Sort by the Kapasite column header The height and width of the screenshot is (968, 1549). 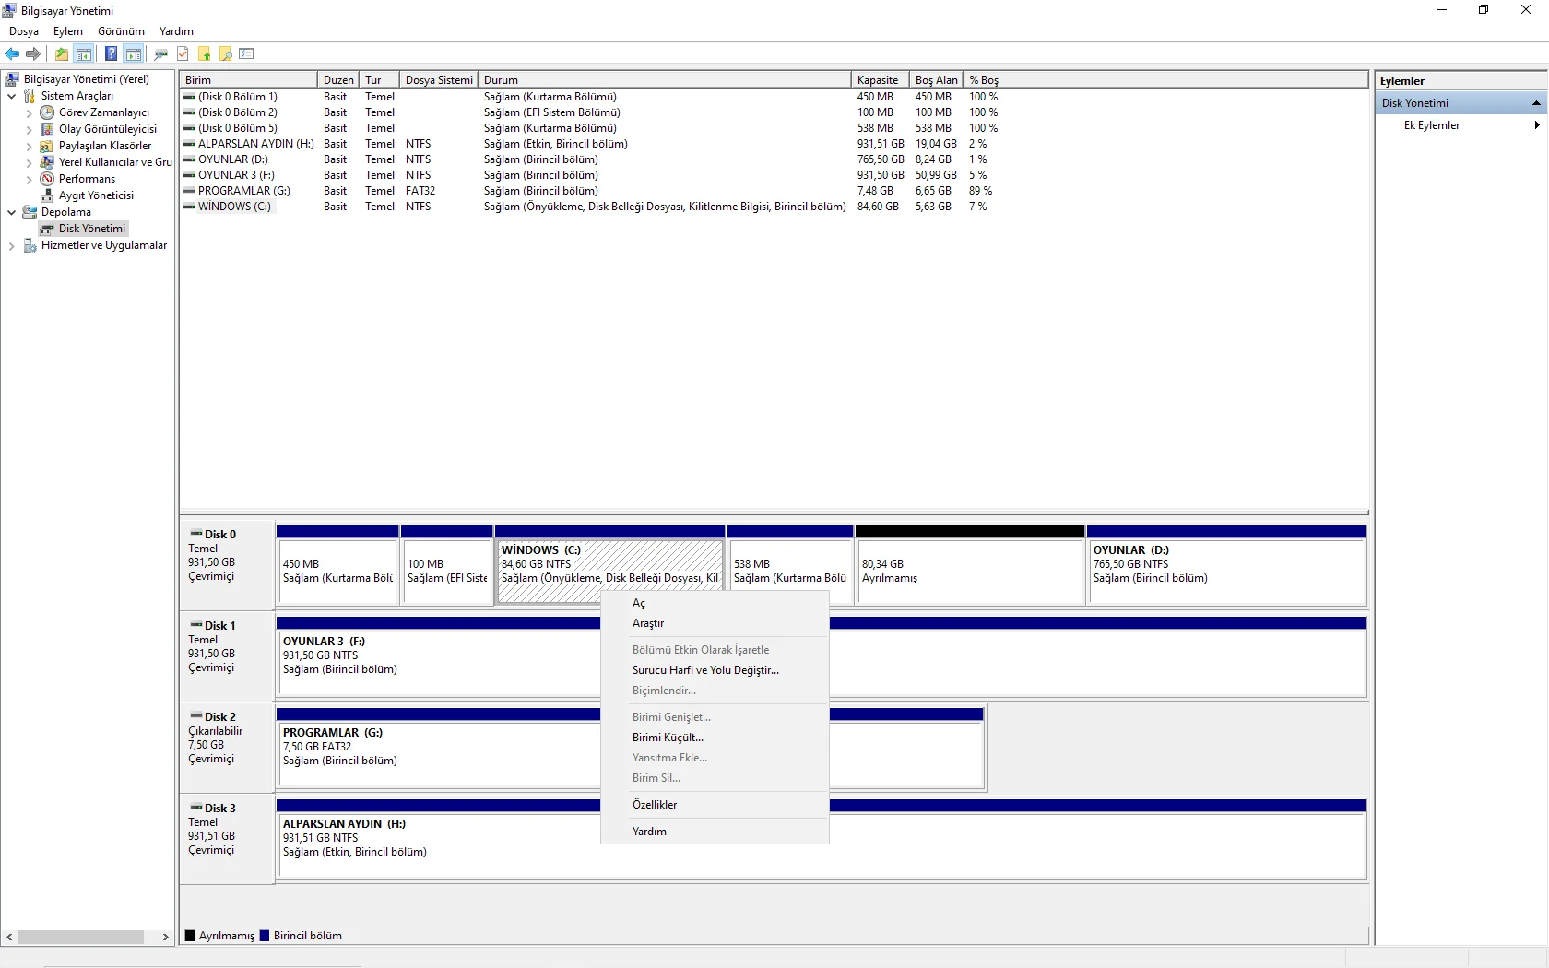880,80
